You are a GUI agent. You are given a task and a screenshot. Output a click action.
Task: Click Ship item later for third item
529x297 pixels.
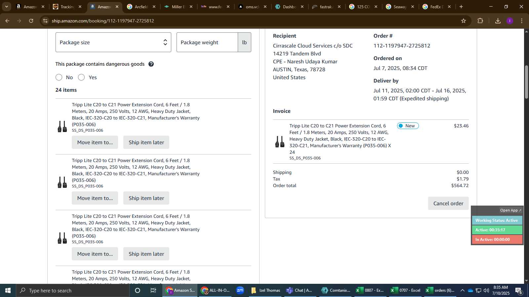146,254
